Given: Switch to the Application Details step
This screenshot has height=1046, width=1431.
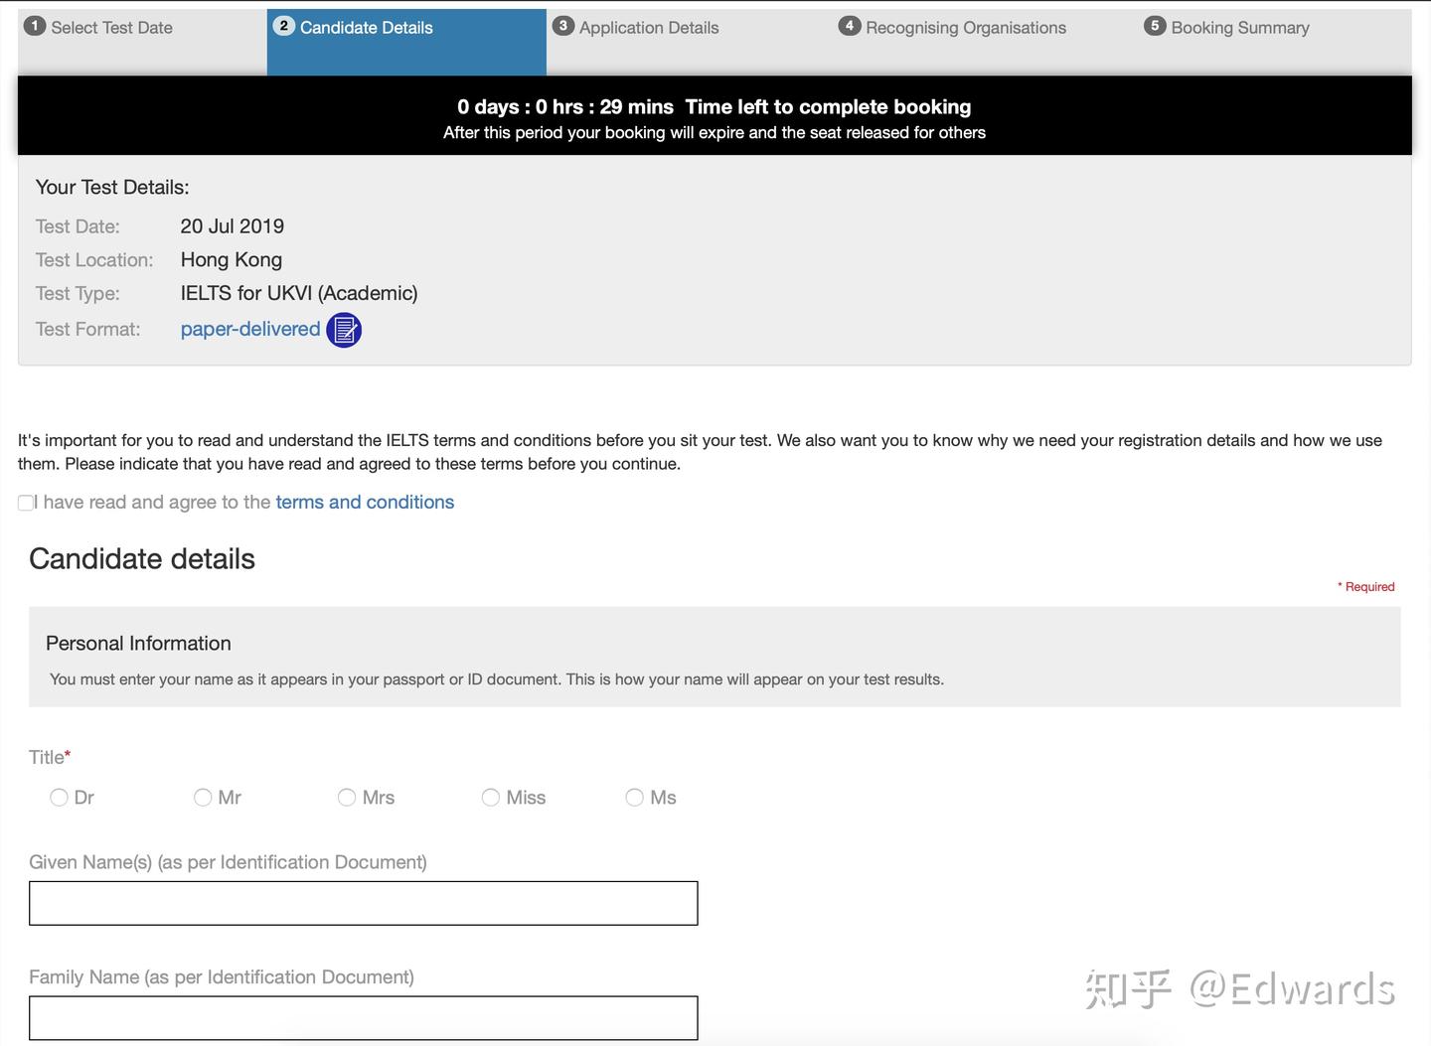Looking at the screenshot, I should click(x=648, y=27).
